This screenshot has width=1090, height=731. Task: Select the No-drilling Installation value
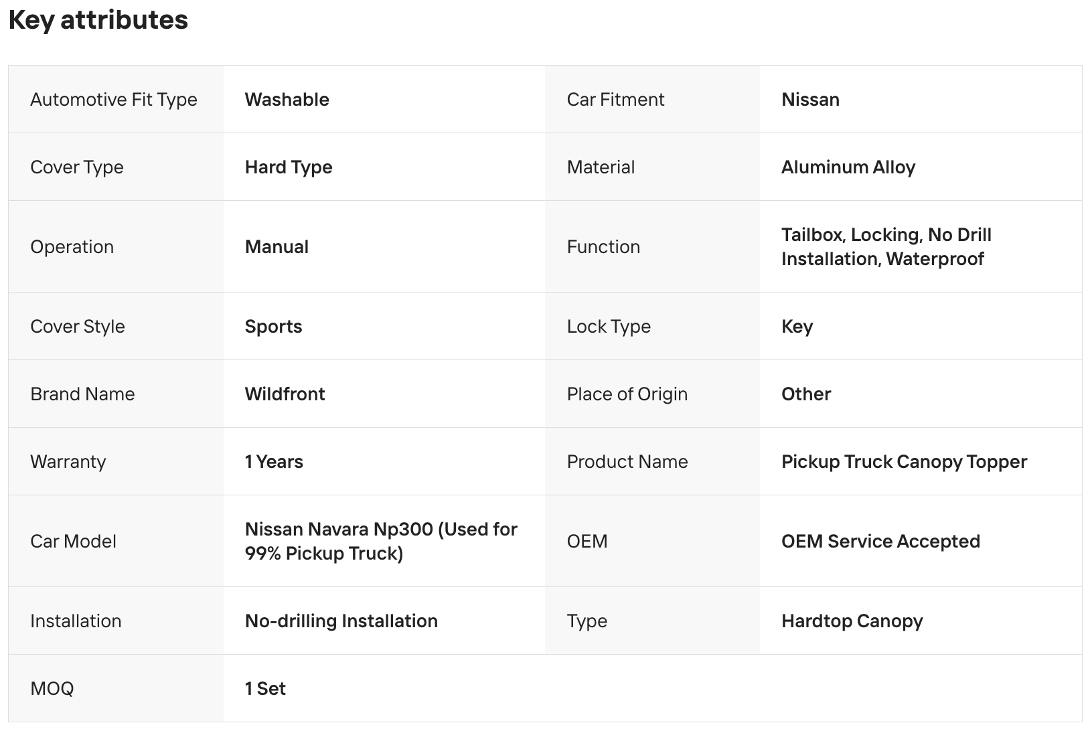coord(341,621)
